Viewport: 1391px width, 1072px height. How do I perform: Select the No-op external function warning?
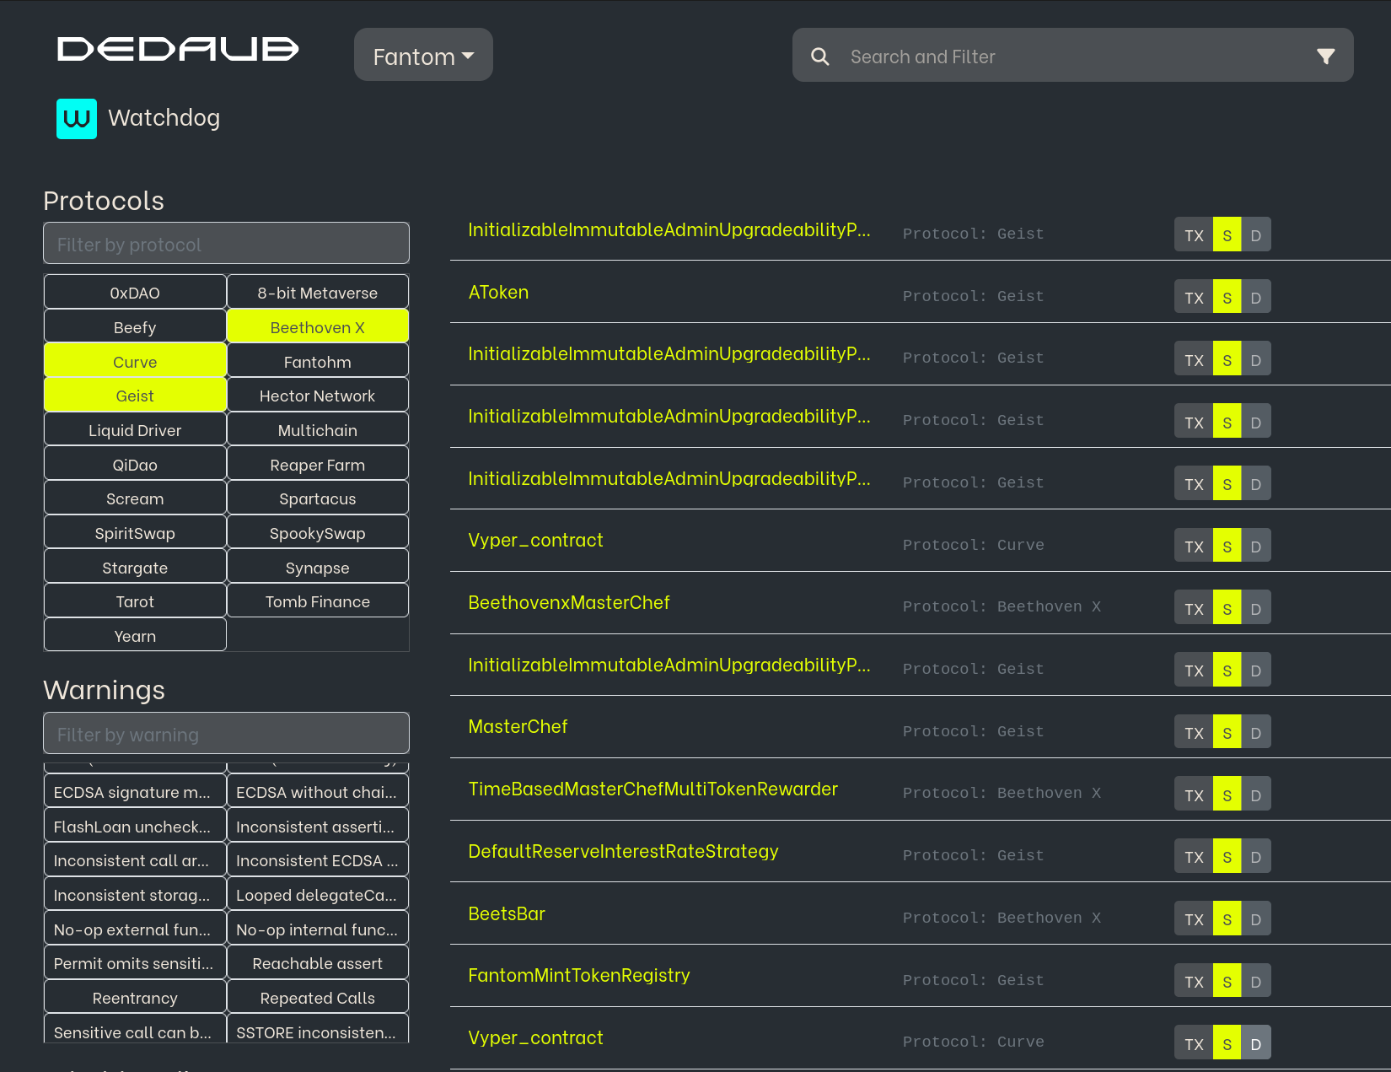135,929
